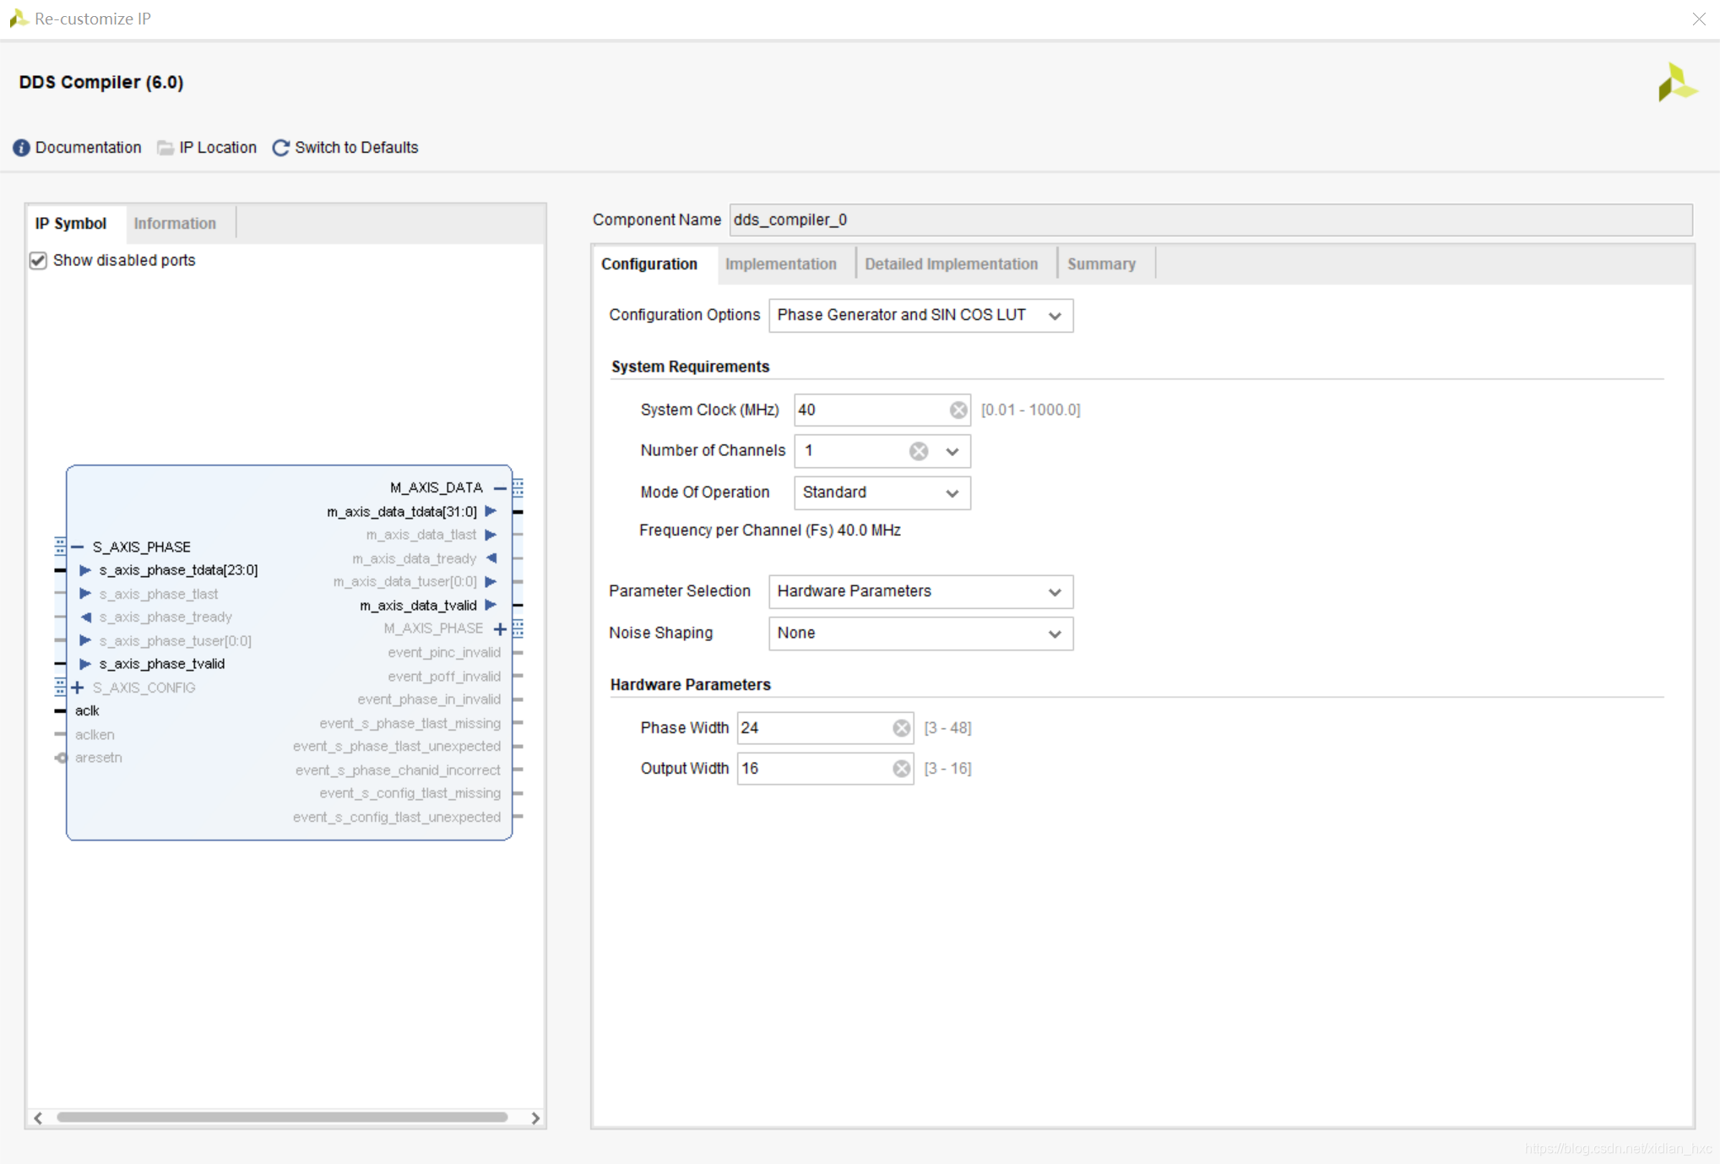Click the Switch to Defaults refresh icon
This screenshot has height=1164, width=1720.
(x=280, y=148)
